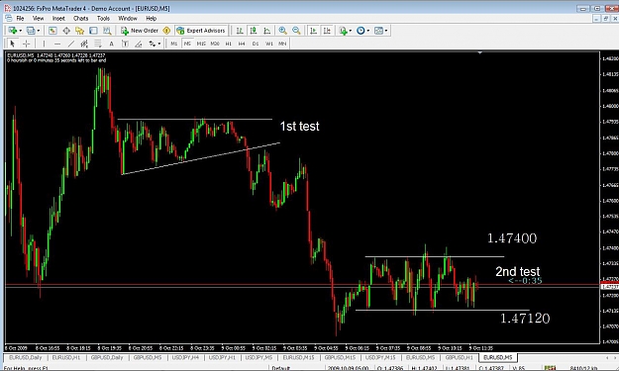Image resolution: width=619 pixels, height=371 pixels.
Task: Switch to MN monthly timeframe
Action: point(282,44)
